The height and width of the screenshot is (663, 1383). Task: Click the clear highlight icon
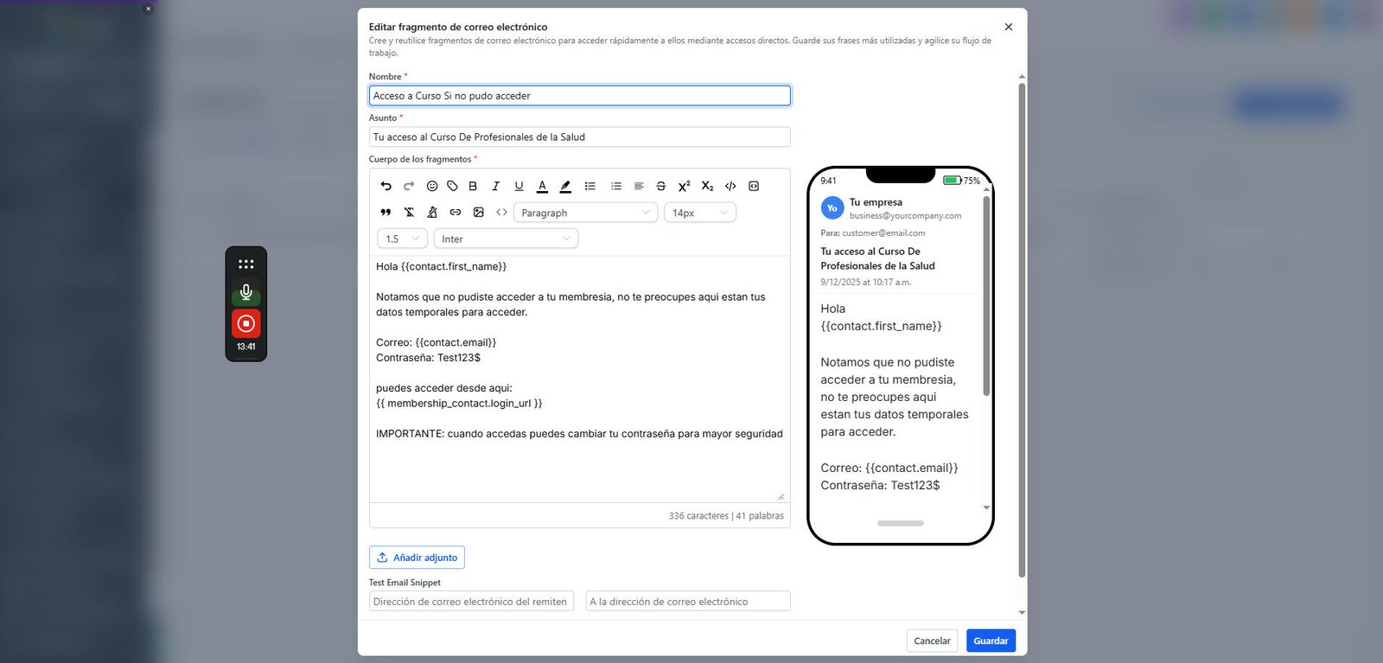click(x=432, y=212)
